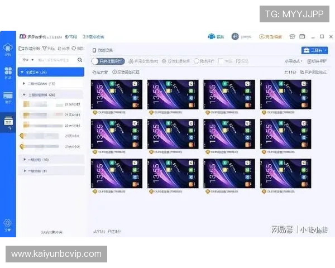335x268 pixels.
Task: Click the username text beside avatar
Action: [246, 37]
